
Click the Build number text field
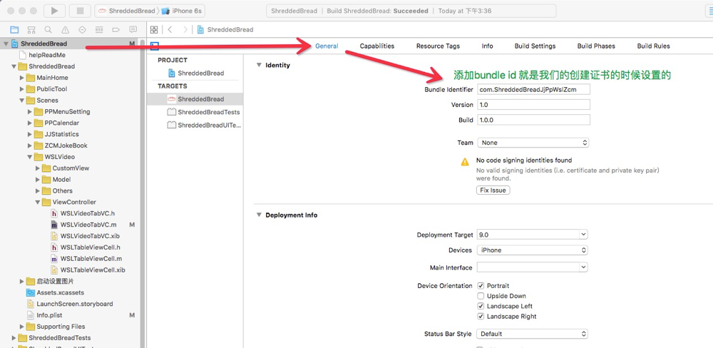[x=533, y=120]
